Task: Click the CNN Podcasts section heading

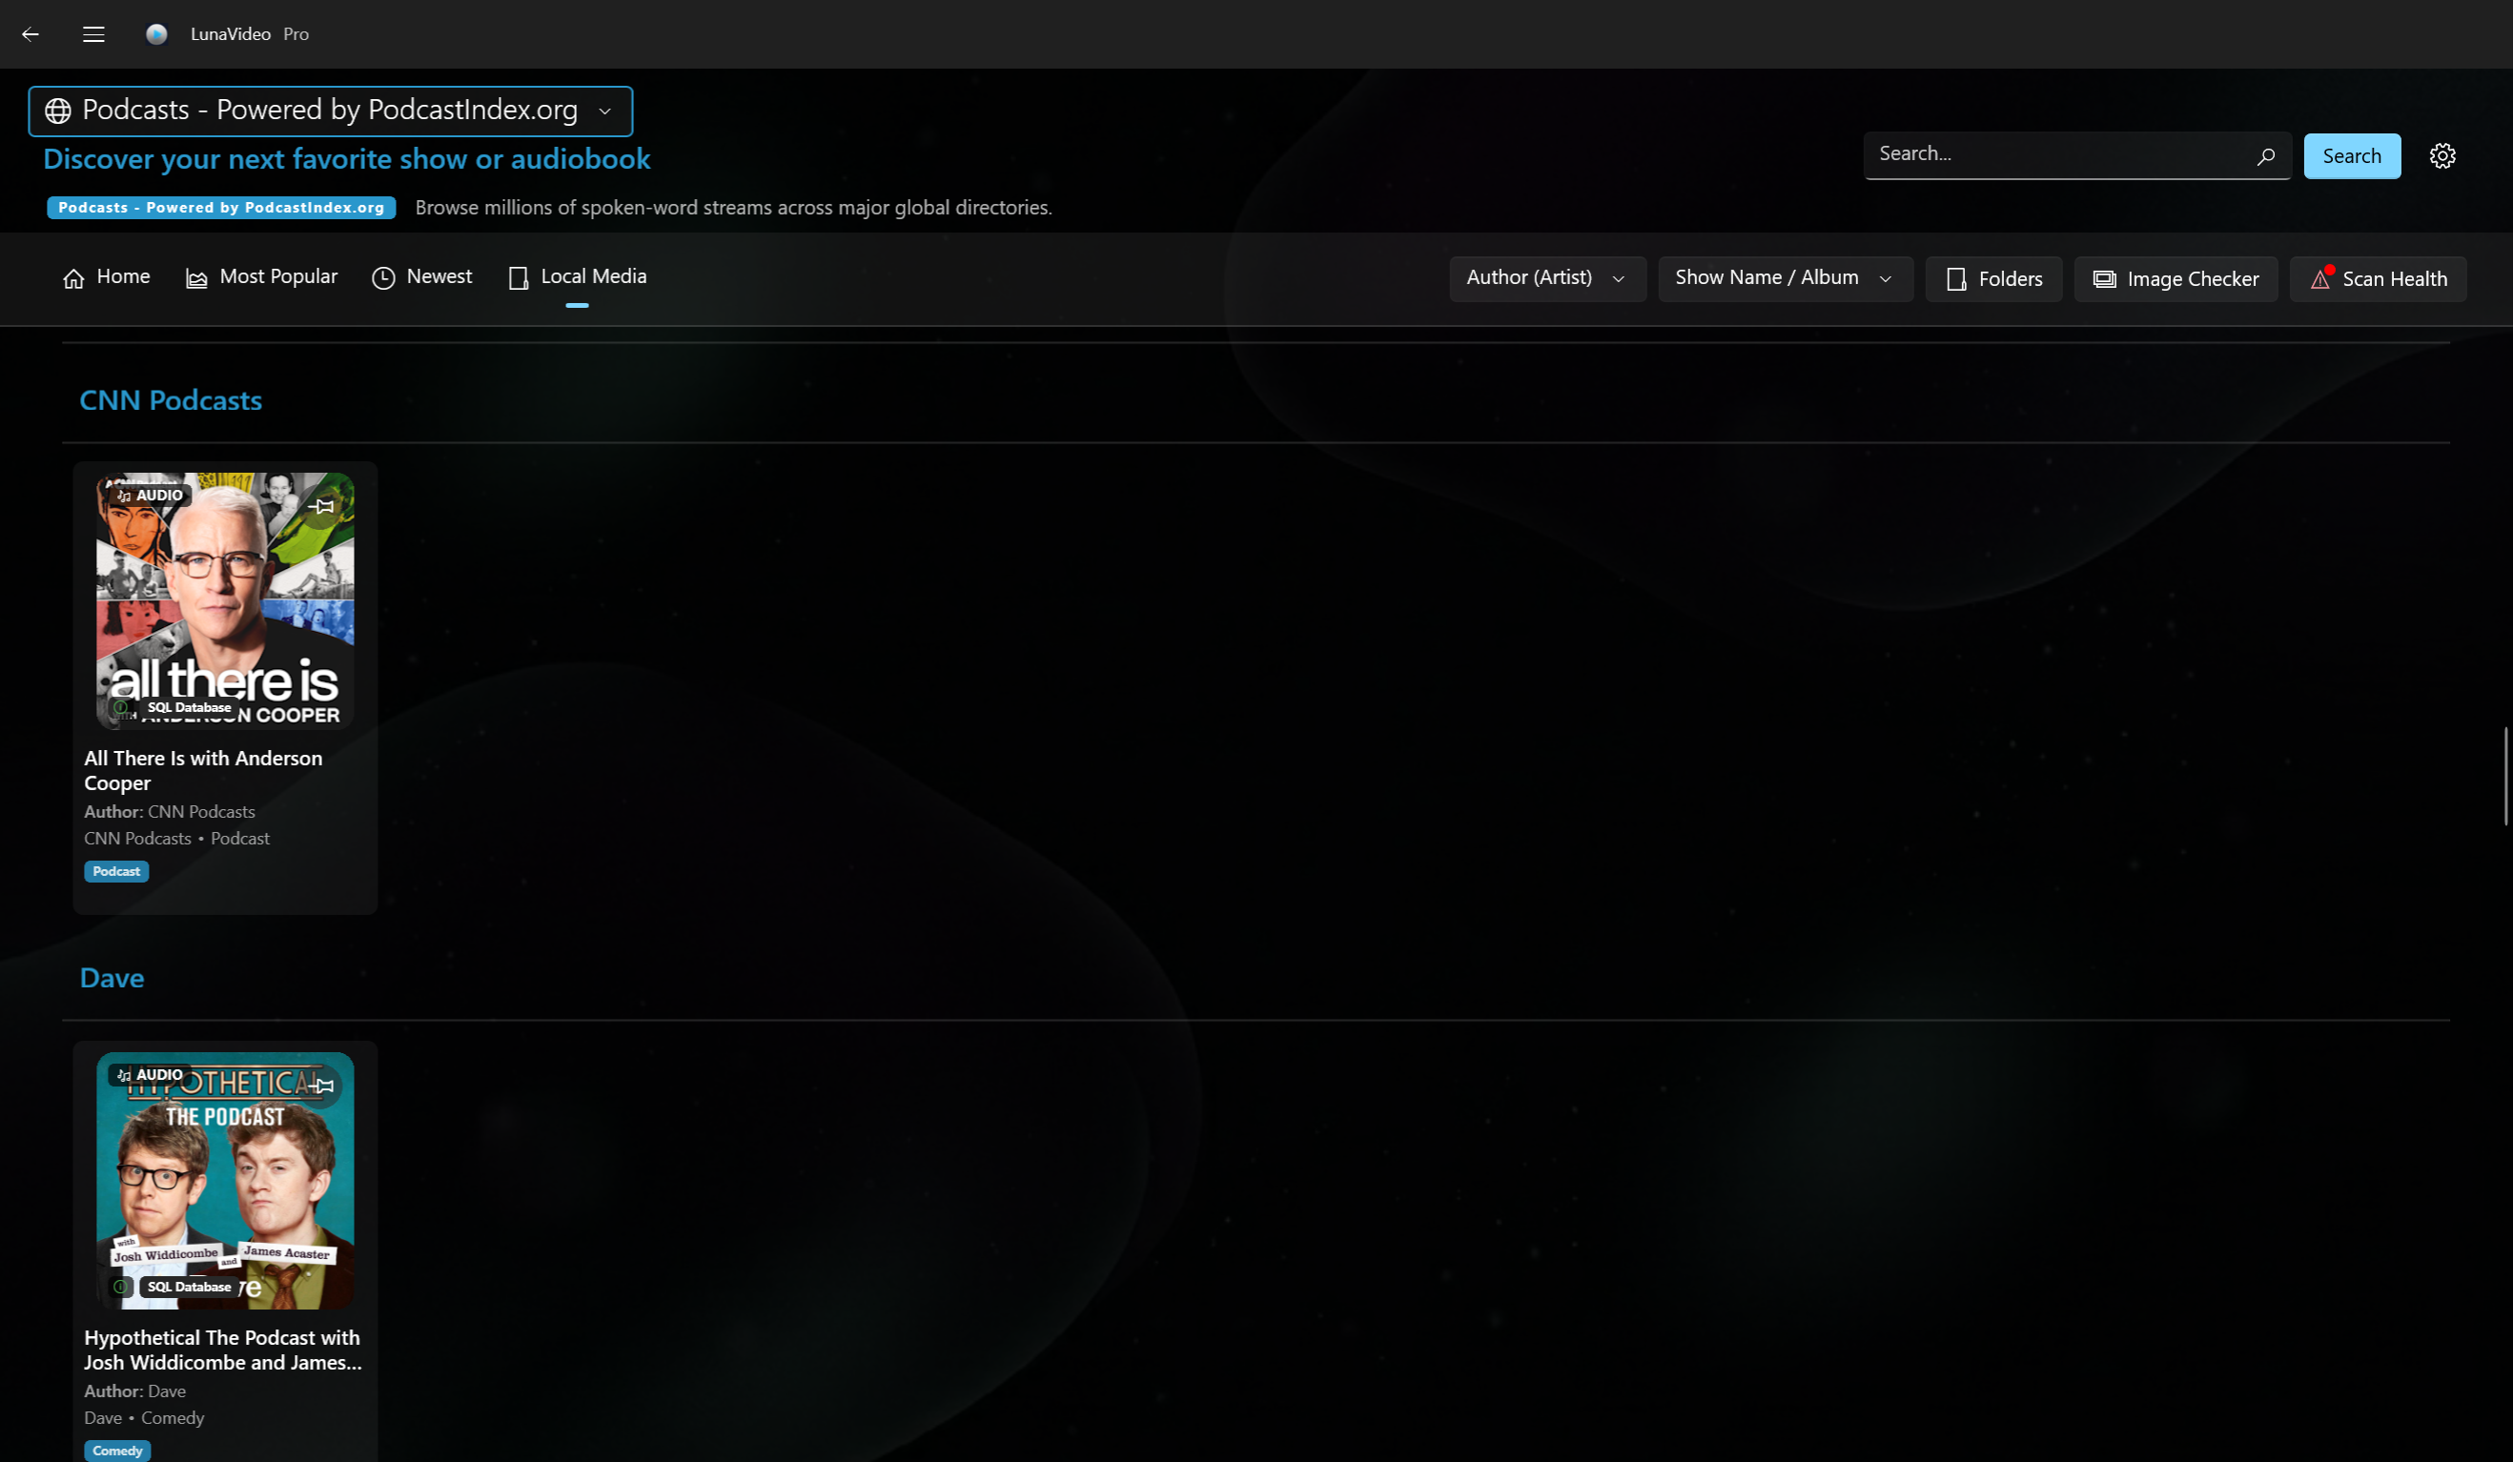Action: click(x=171, y=401)
